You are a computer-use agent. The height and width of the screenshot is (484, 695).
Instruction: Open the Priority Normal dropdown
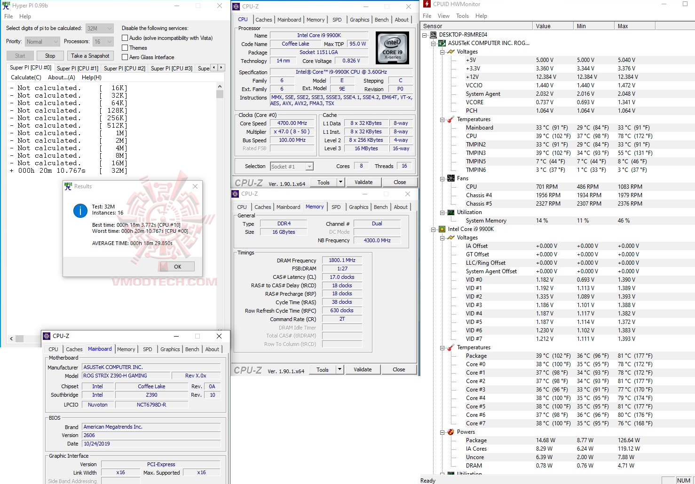(42, 42)
